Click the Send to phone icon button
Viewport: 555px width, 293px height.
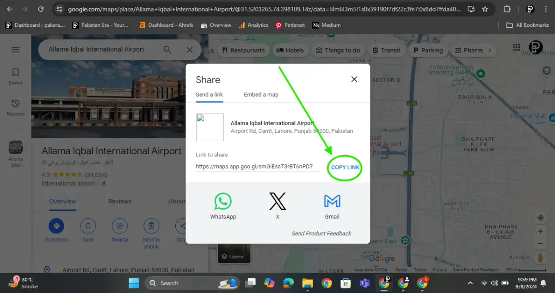pyautogui.click(x=151, y=226)
